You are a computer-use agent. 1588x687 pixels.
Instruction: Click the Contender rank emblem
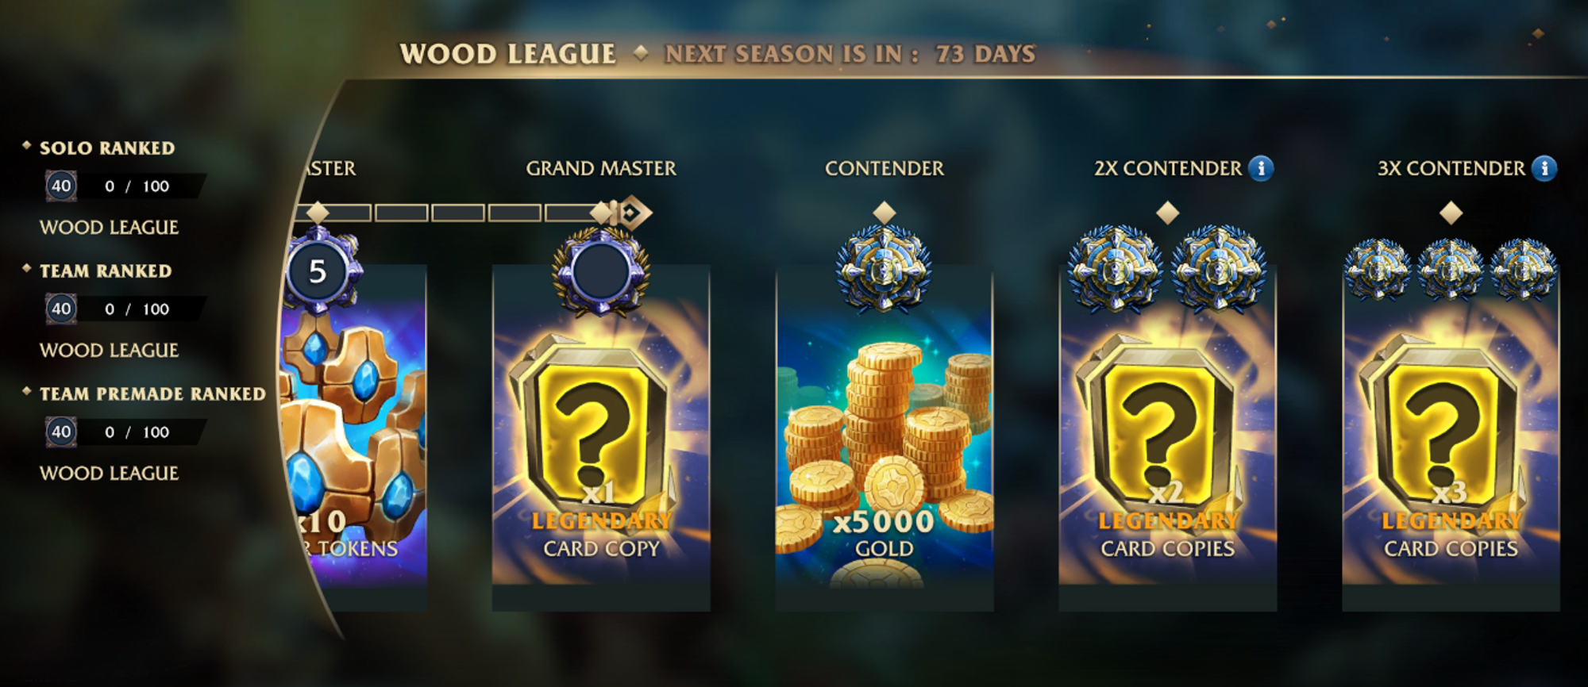click(884, 268)
